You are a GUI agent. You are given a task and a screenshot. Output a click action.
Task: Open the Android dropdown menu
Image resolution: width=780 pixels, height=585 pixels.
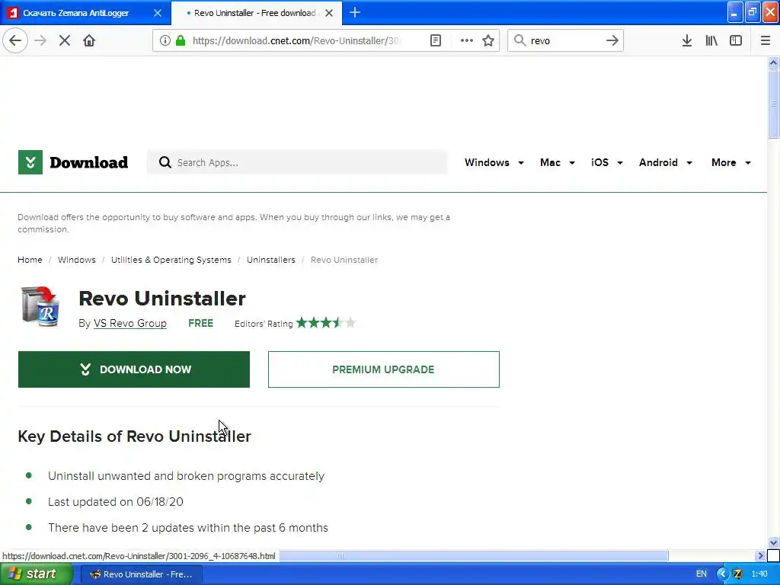(x=666, y=162)
